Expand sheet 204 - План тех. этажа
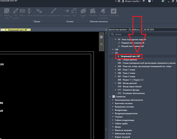This screenshot has height=139, width=177. tap(115, 66)
